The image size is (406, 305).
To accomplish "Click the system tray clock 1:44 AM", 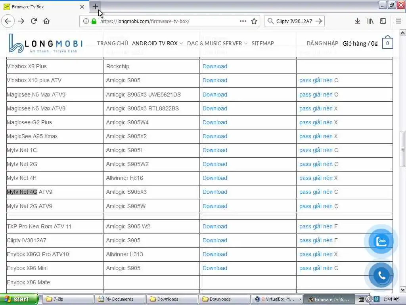I will pyautogui.click(x=391, y=299).
